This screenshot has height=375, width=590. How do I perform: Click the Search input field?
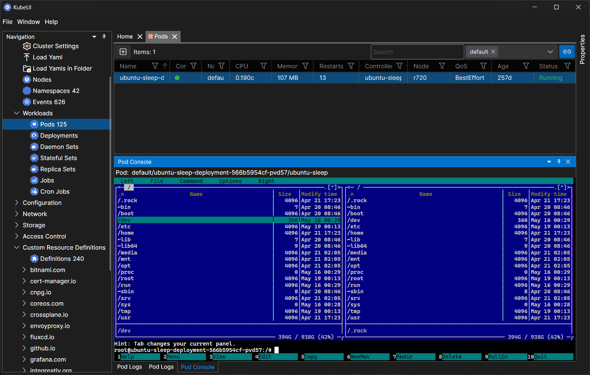(x=418, y=52)
